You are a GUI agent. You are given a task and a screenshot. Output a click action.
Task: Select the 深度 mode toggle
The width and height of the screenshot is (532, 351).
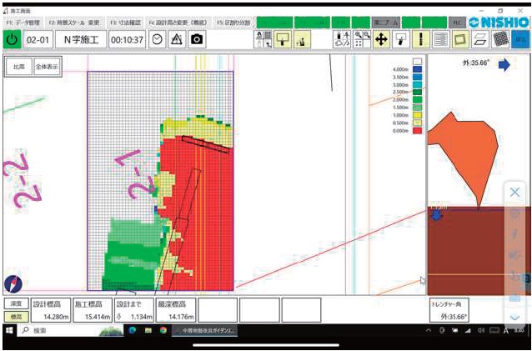(x=17, y=303)
